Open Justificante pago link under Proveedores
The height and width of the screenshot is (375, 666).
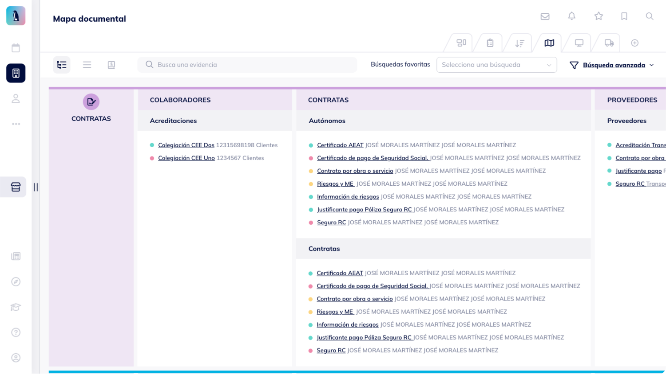click(638, 171)
